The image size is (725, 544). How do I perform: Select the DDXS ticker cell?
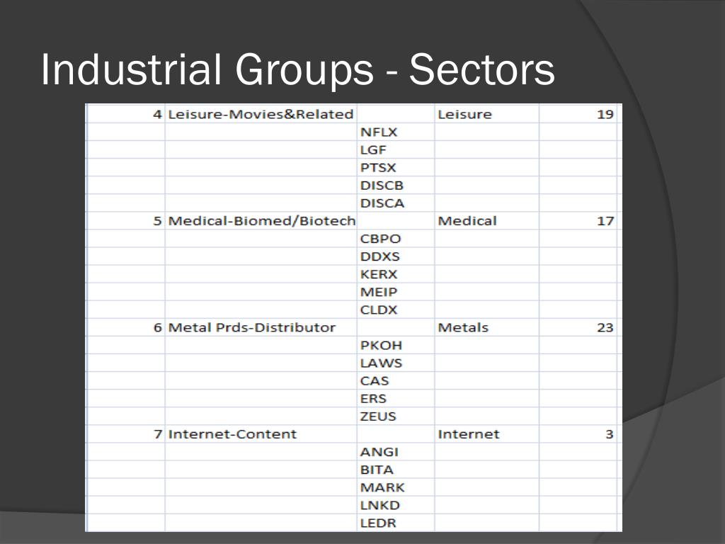point(396,256)
